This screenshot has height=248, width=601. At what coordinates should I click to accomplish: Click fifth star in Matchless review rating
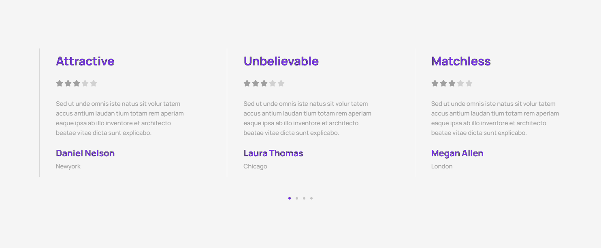469,84
